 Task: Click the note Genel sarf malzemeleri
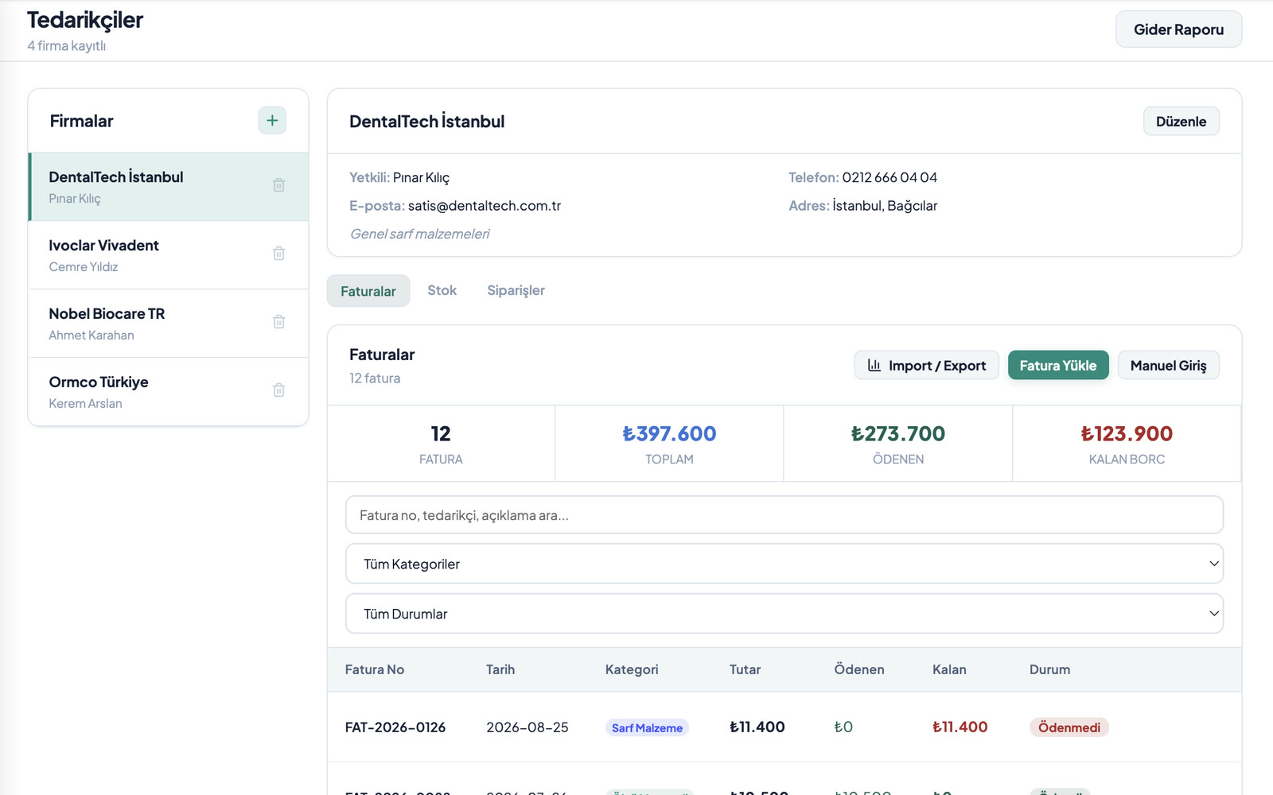coord(419,234)
